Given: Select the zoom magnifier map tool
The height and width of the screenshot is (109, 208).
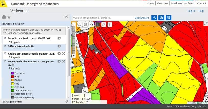Looking at the screenshot, I should coord(79,24).
